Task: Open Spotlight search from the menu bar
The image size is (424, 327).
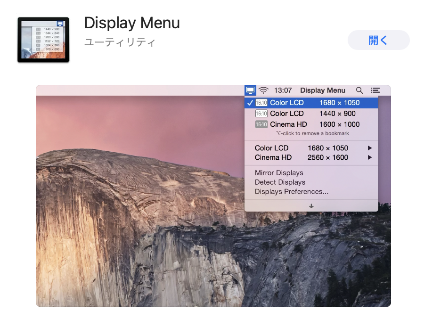Action: click(359, 90)
